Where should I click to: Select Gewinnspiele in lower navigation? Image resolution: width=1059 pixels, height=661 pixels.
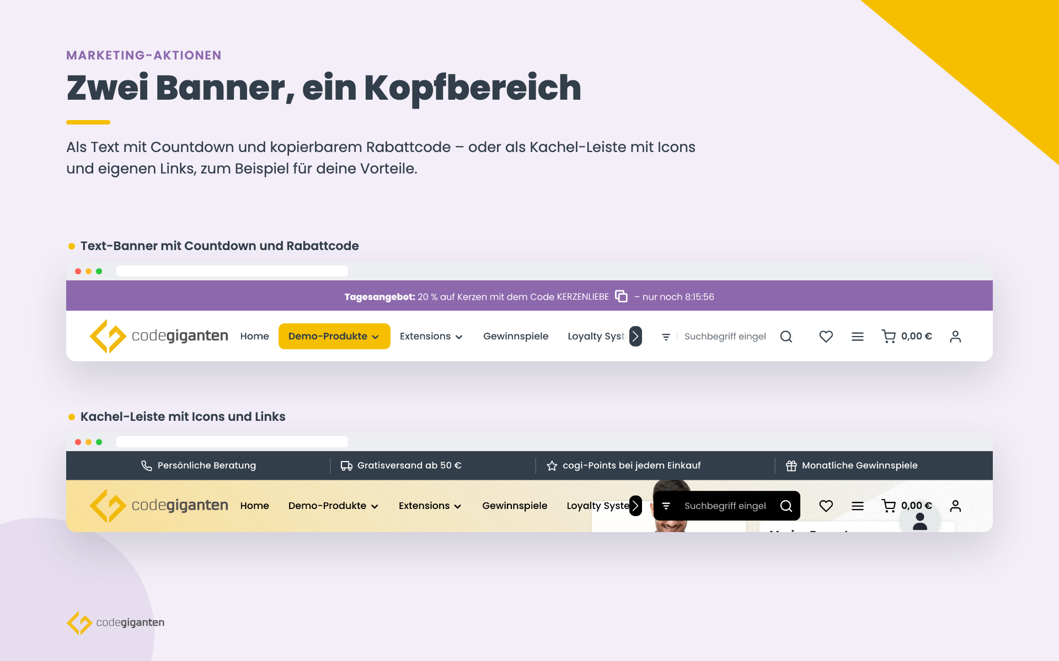pyautogui.click(x=515, y=506)
